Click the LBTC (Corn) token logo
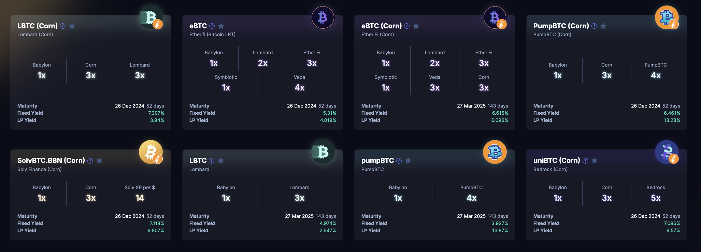Screen dimensions: 701x252 (x=151, y=17)
